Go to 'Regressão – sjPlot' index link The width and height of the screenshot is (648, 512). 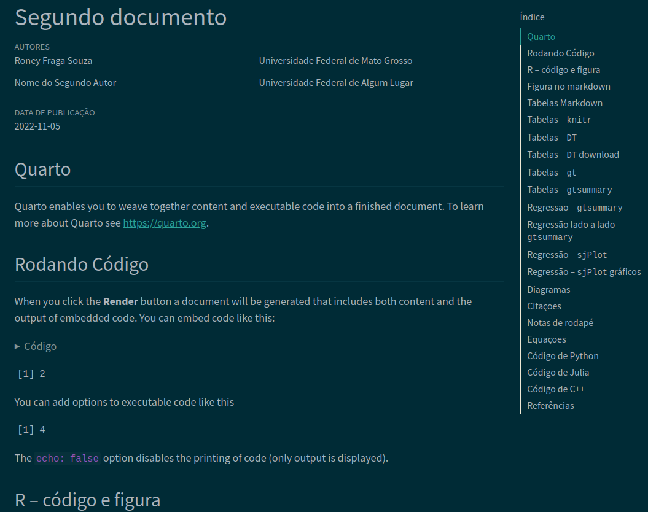pyautogui.click(x=567, y=255)
